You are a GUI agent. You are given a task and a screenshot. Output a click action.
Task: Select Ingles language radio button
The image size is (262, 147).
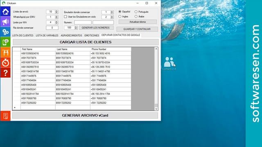[120, 16]
